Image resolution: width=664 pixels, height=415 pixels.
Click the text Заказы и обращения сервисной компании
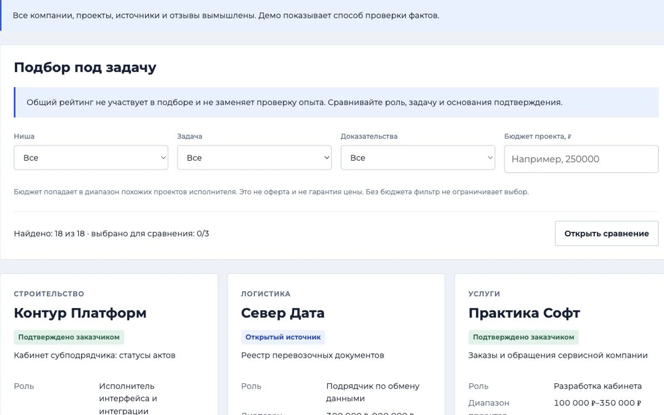pyautogui.click(x=558, y=355)
